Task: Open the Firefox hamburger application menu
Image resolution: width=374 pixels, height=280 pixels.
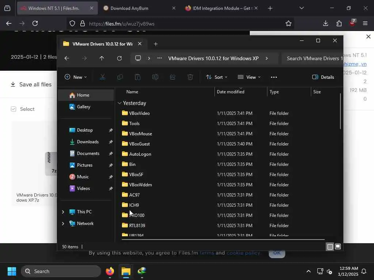Action: click(x=365, y=23)
